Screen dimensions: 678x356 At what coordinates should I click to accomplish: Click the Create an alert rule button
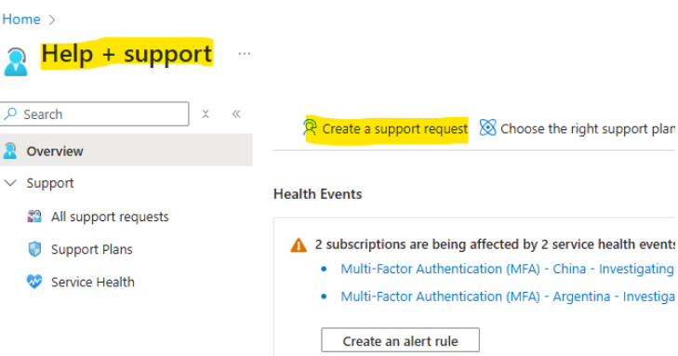click(401, 341)
